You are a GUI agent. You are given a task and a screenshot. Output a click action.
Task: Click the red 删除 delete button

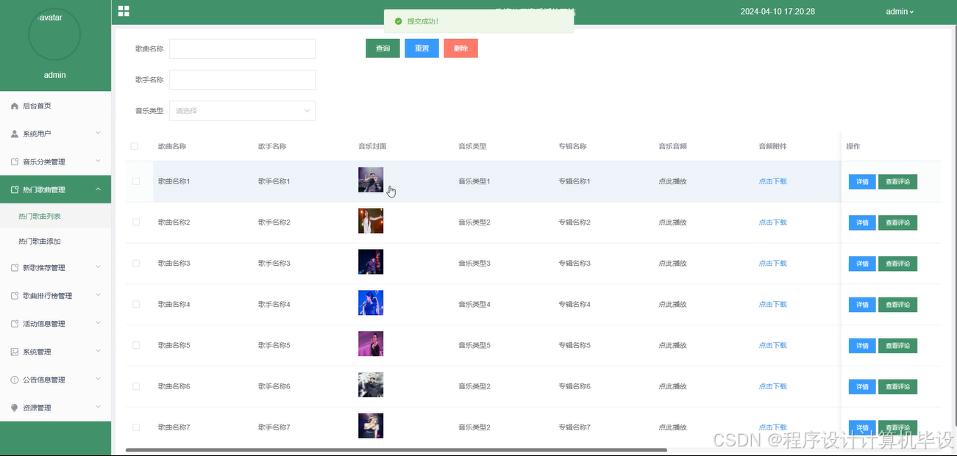[460, 48]
